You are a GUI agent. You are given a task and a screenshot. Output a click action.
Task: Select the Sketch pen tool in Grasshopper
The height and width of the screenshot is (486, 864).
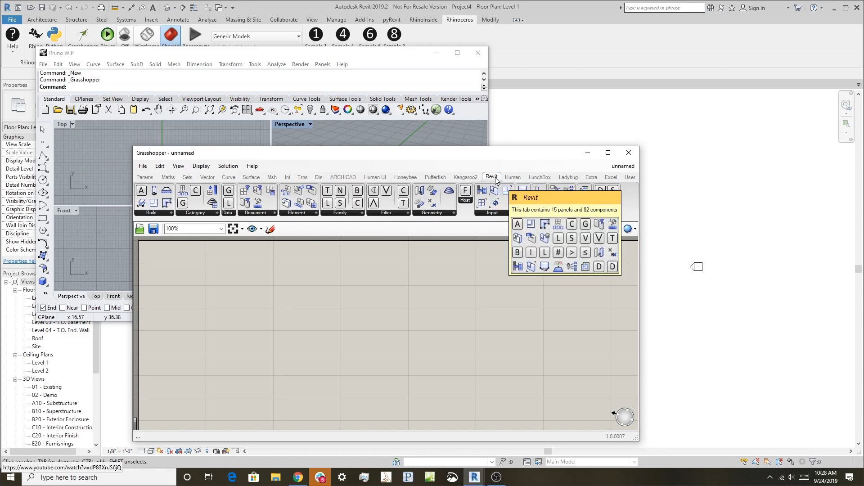pyautogui.click(x=270, y=229)
